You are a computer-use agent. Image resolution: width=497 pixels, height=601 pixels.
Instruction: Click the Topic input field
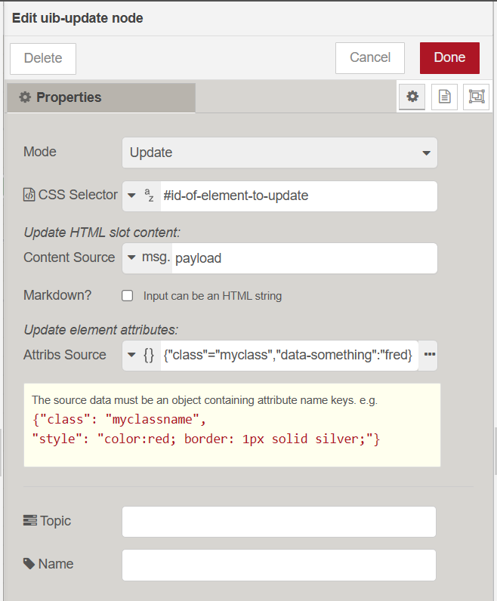click(279, 522)
